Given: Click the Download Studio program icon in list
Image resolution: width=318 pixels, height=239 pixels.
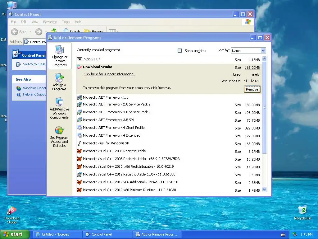Looking at the screenshot, I should pos(79,67).
